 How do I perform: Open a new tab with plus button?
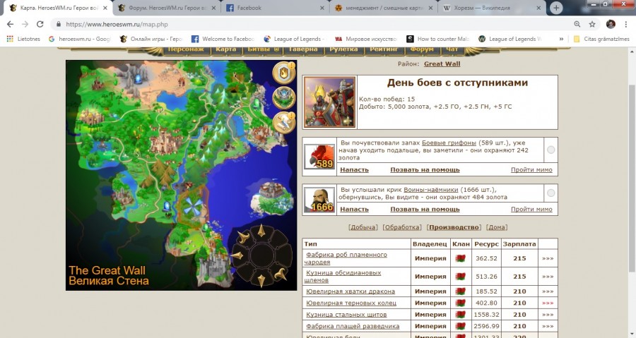[556, 8]
